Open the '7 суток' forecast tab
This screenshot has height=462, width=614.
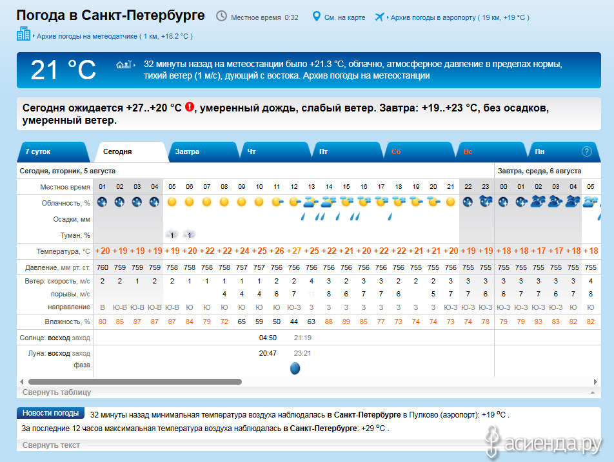point(53,152)
